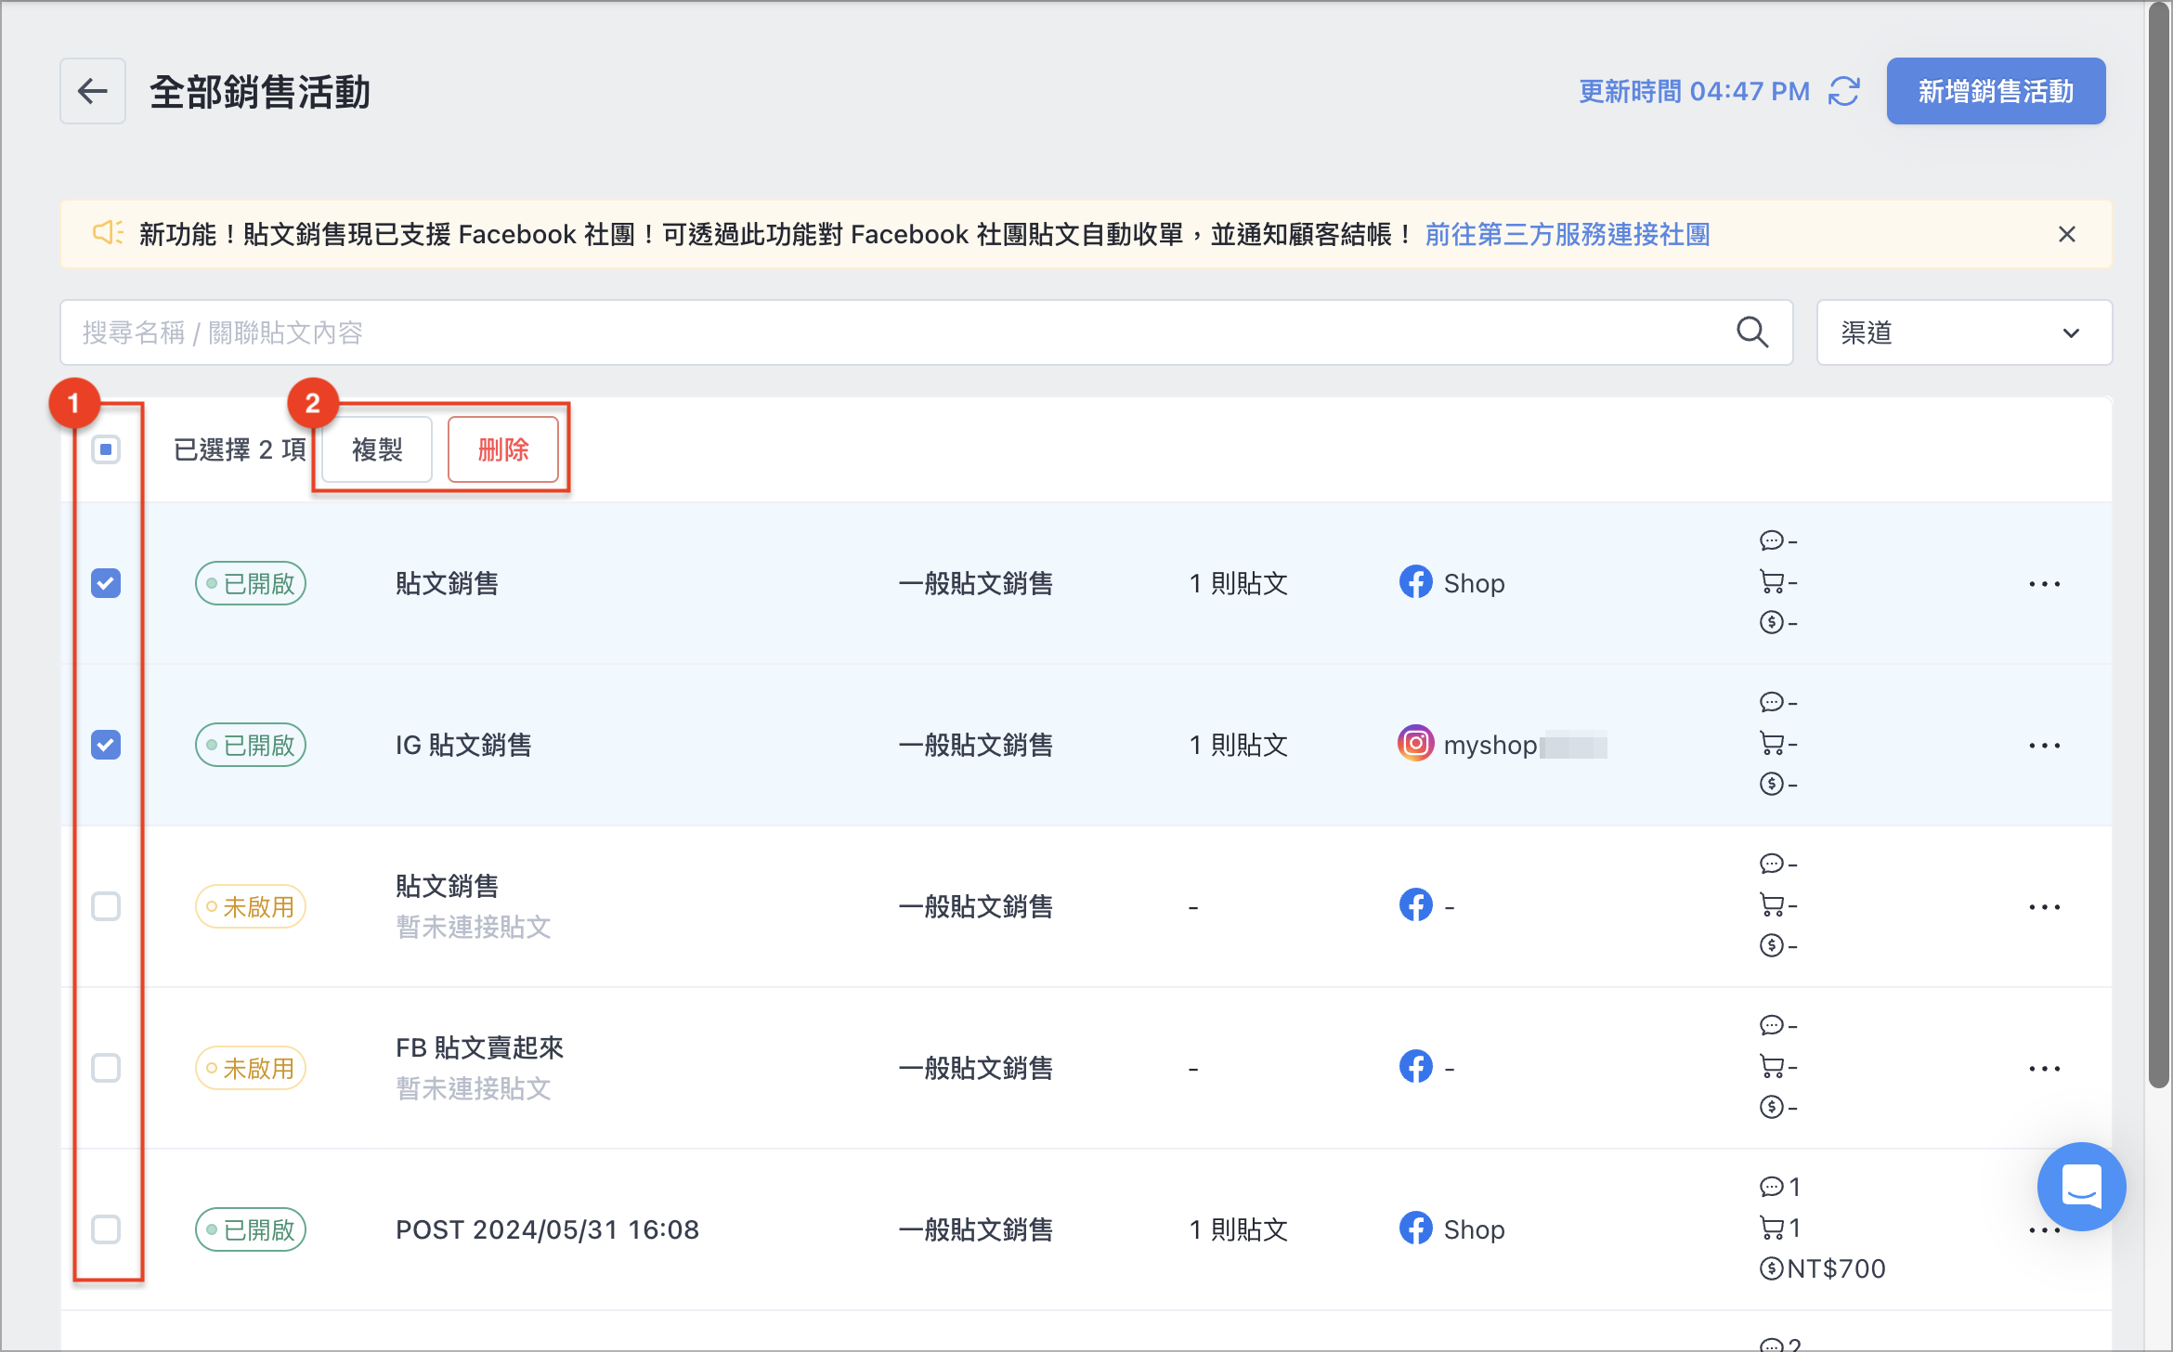Open more options for IG 貼文銷售 row
The width and height of the screenshot is (2173, 1352).
[x=2044, y=746]
